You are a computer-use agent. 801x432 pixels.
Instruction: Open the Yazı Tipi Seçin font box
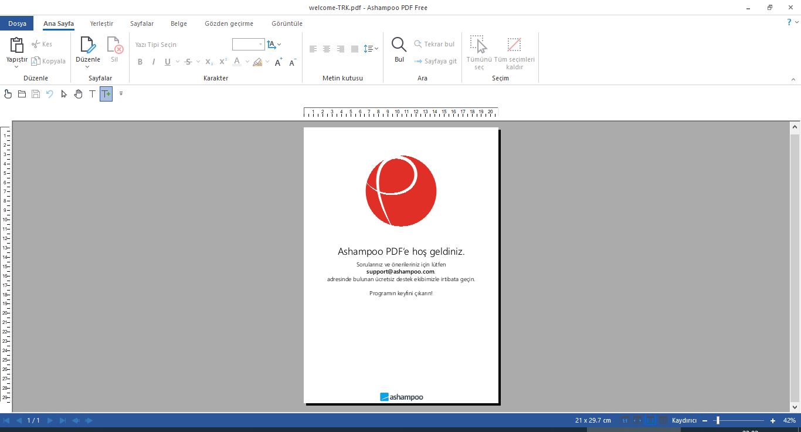pos(181,45)
